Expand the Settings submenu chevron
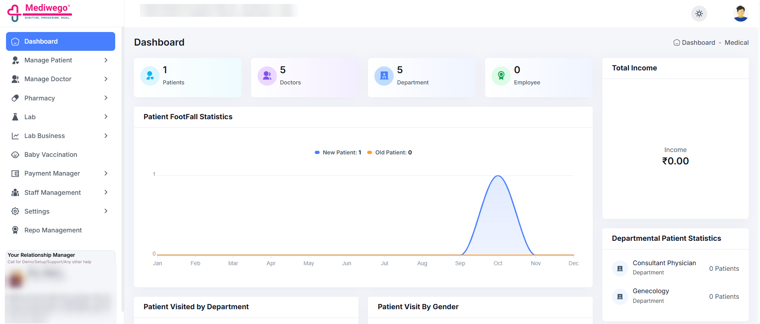 (106, 211)
